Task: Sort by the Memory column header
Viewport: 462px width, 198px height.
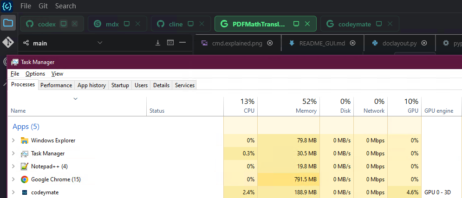Action: point(288,106)
